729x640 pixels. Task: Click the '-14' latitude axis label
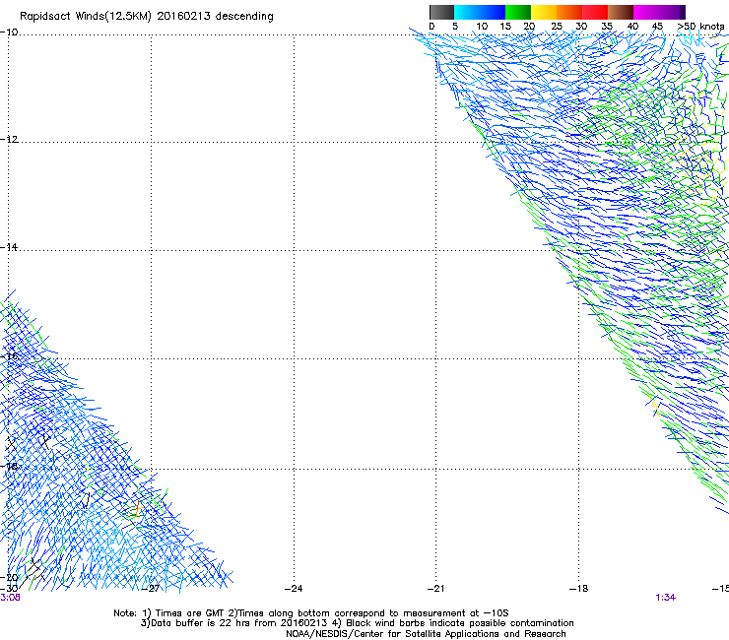[9, 247]
